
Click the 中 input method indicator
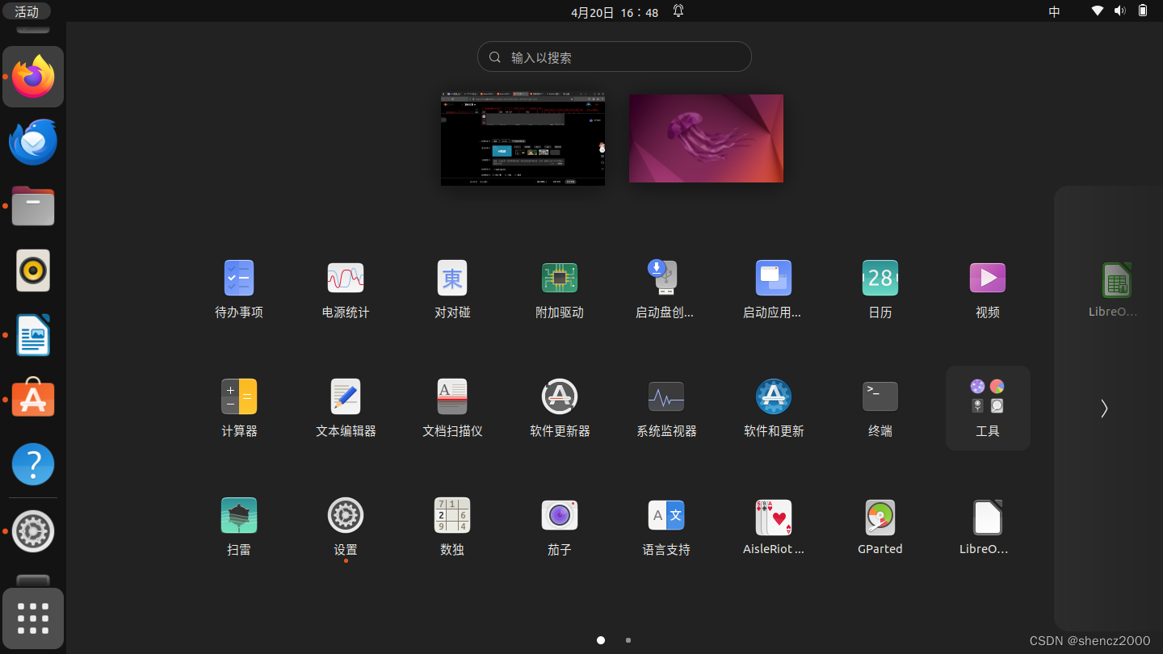(x=1053, y=11)
